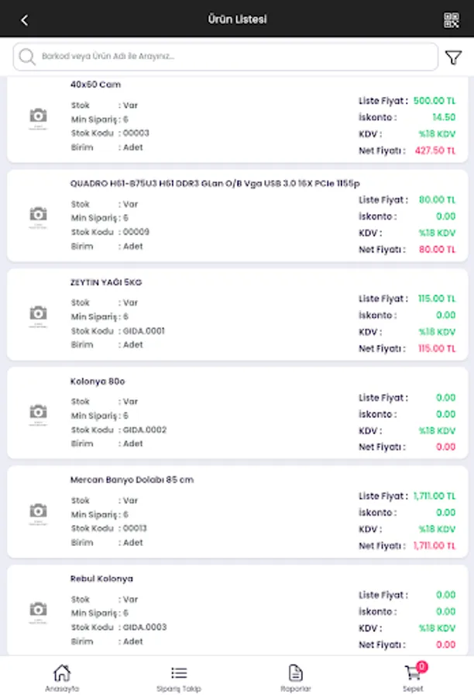The height and width of the screenshot is (698, 474).
Task: Focus the barcode or product name search field
Action: tap(232, 57)
